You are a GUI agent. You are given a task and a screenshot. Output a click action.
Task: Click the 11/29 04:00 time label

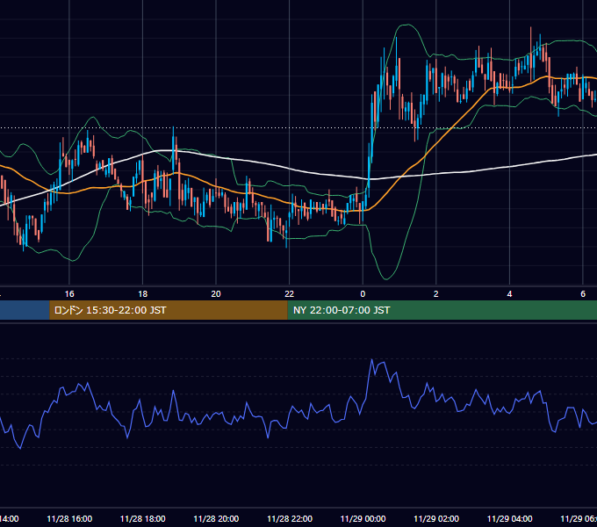point(510,518)
